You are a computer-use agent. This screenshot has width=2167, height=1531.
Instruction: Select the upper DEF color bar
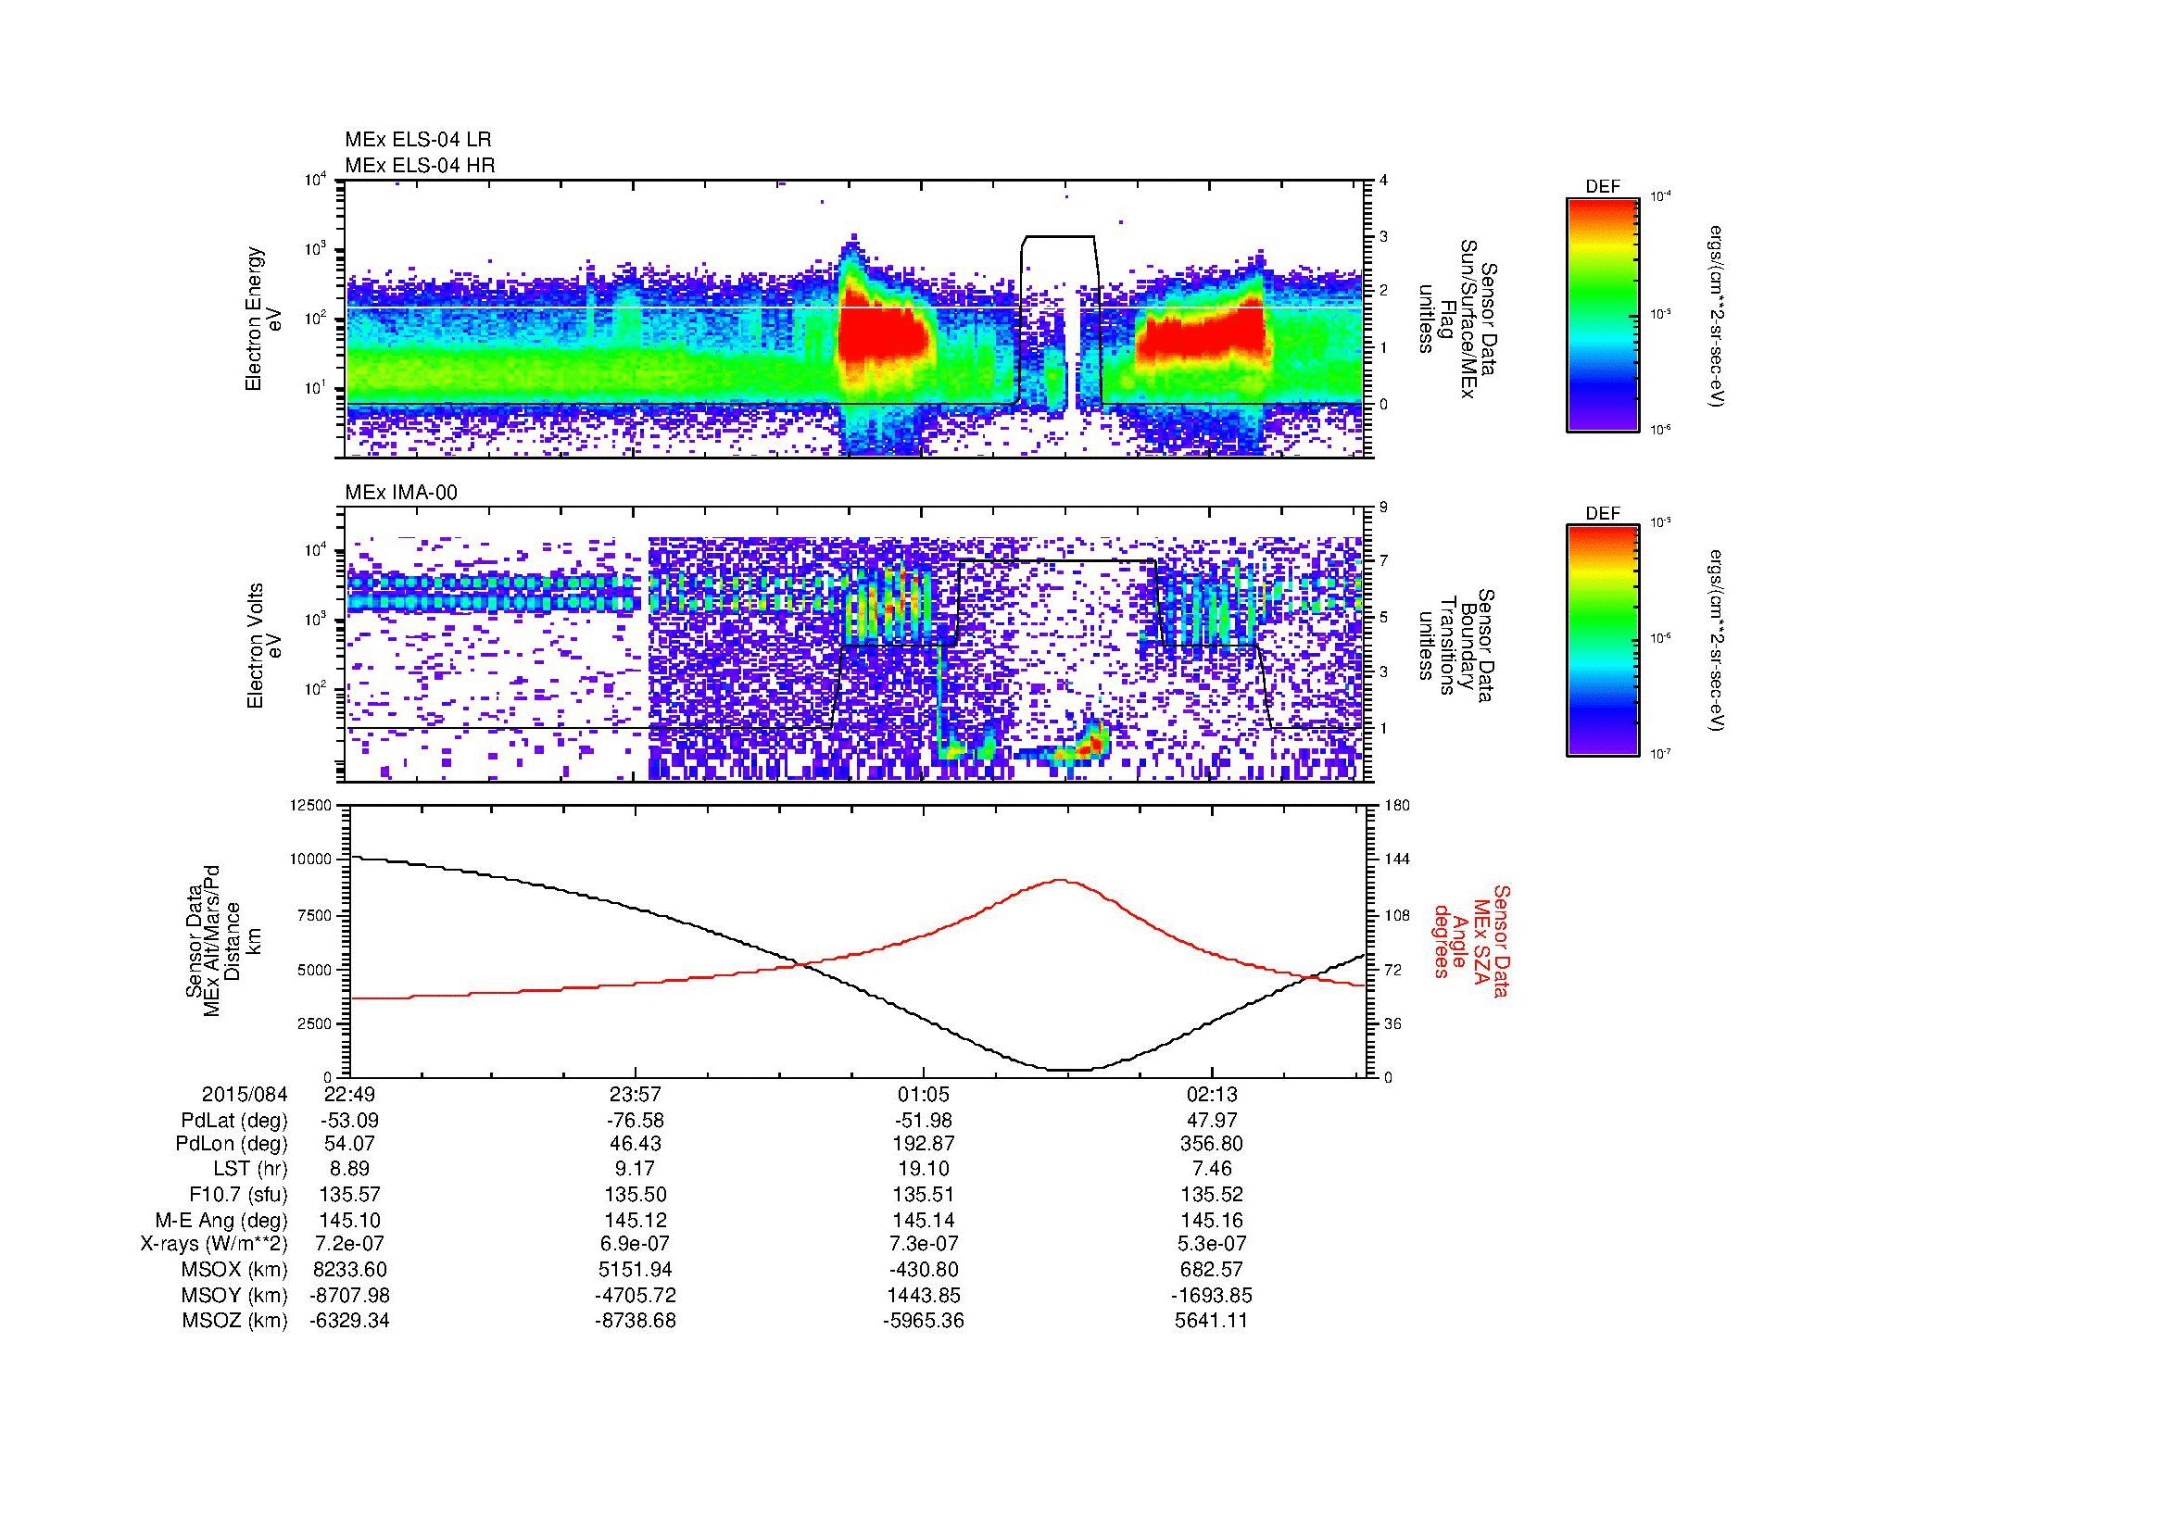1603,314
